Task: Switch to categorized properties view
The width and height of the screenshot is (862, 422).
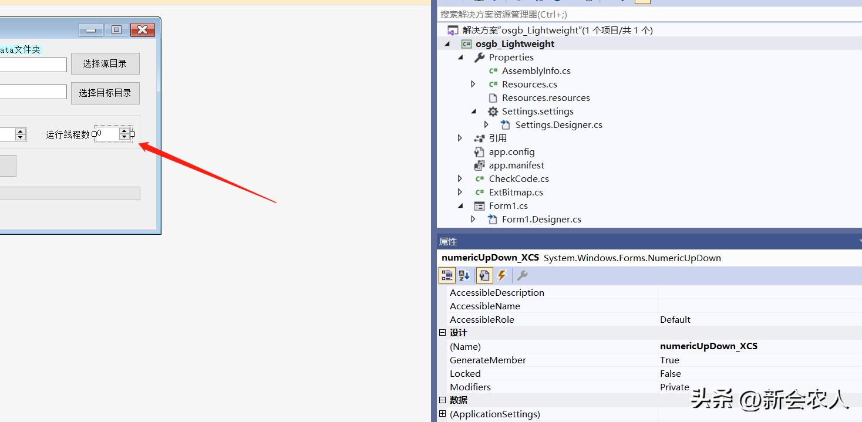Action: pos(446,275)
